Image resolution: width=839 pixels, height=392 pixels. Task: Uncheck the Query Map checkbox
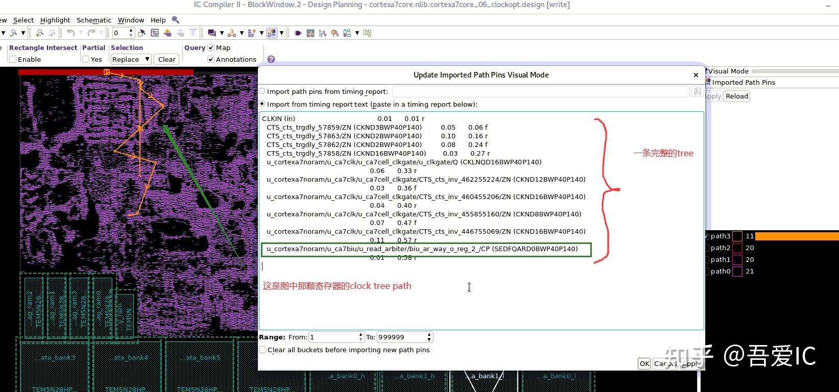pos(211,47)
